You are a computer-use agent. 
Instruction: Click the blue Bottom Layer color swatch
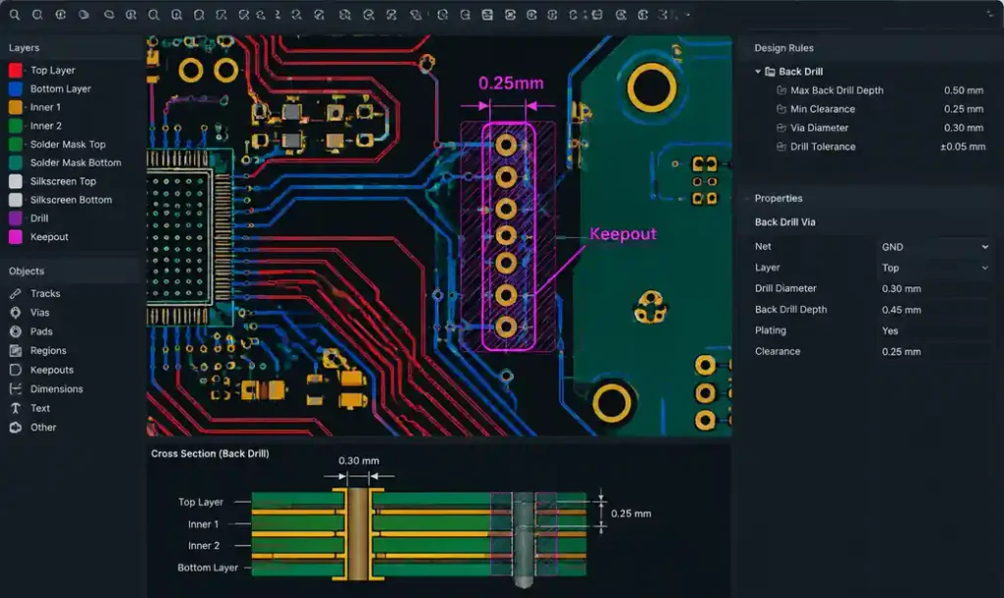[16, 89]
